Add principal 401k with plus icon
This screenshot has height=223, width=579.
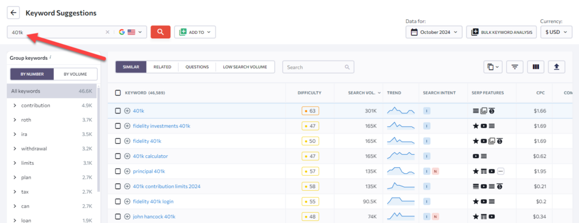pos(127,172)
